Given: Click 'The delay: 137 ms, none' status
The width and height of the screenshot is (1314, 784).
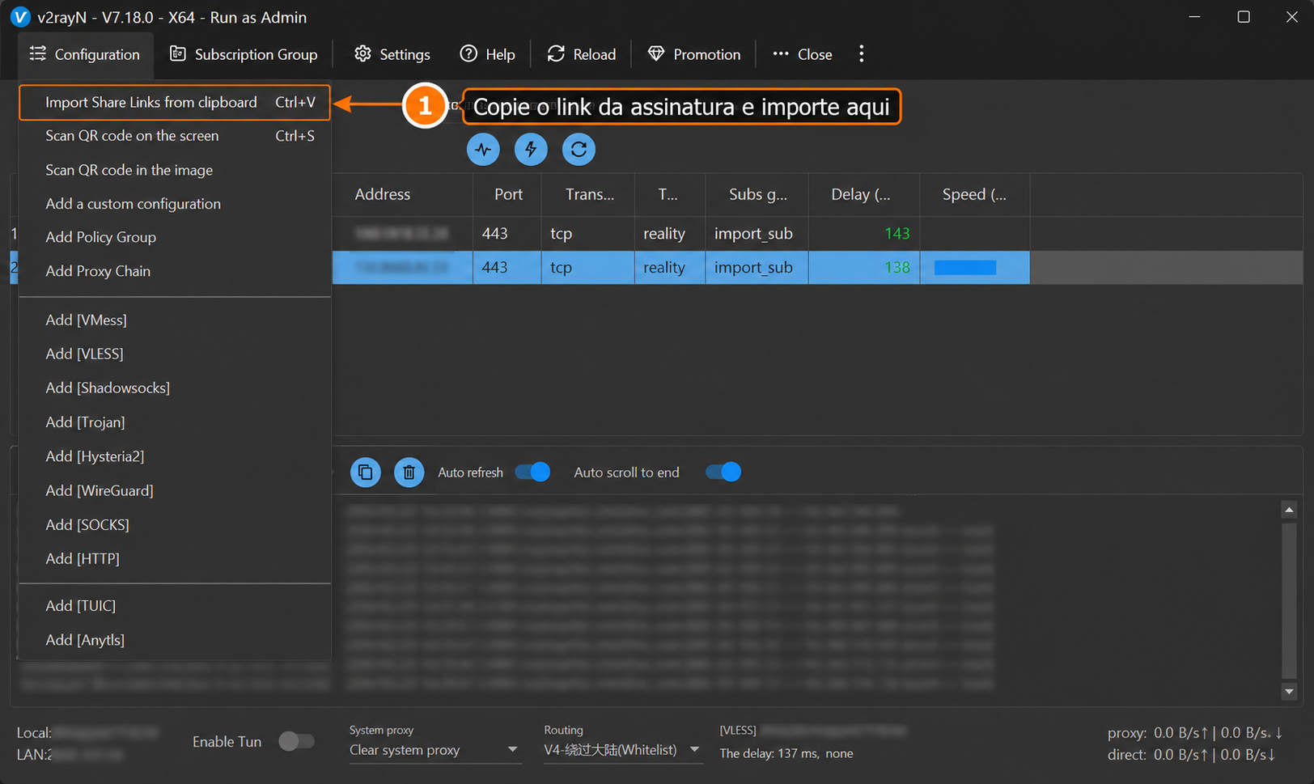Looking at the screenshot, I should [x=786, y=753].
